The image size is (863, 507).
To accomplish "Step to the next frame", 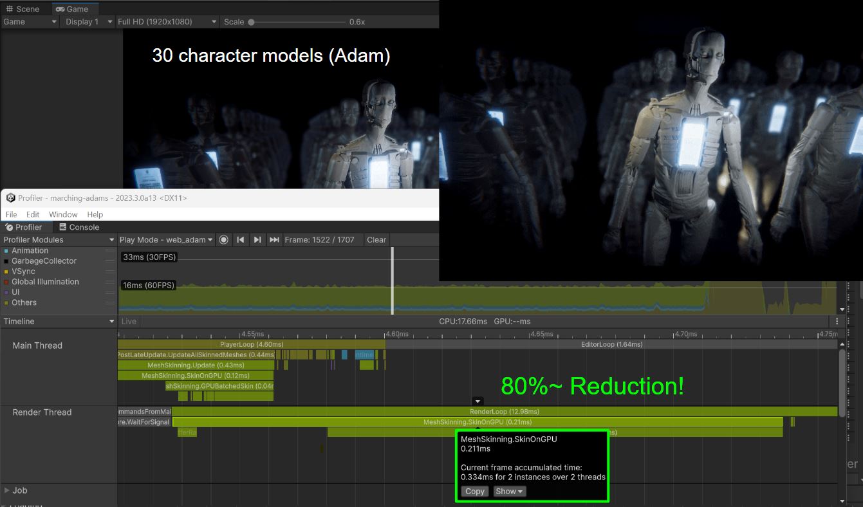I will click(257, 240).
